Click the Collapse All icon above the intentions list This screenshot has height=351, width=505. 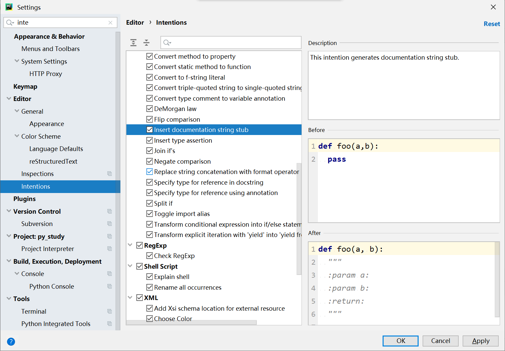pos(146,43)
